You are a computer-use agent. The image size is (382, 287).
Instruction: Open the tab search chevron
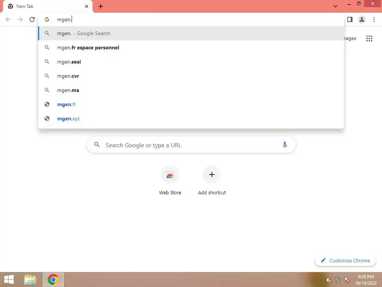click(x=335, y=6)
